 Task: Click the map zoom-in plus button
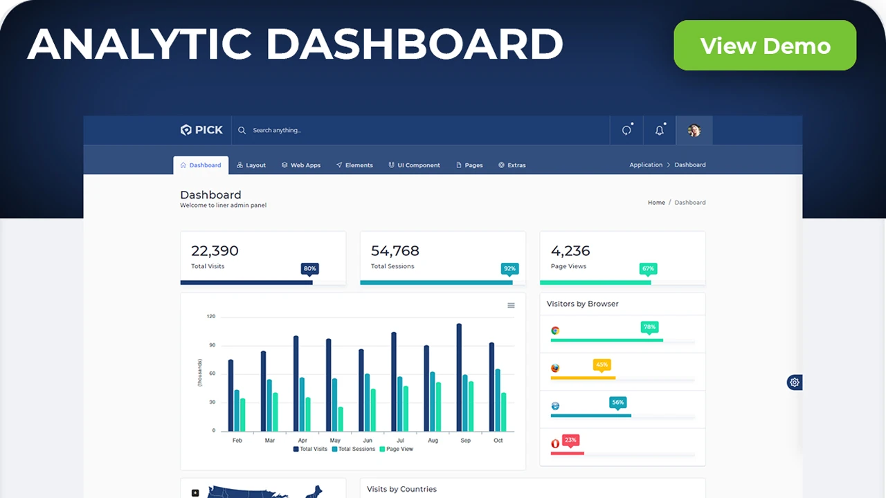[x=195, y=493]
